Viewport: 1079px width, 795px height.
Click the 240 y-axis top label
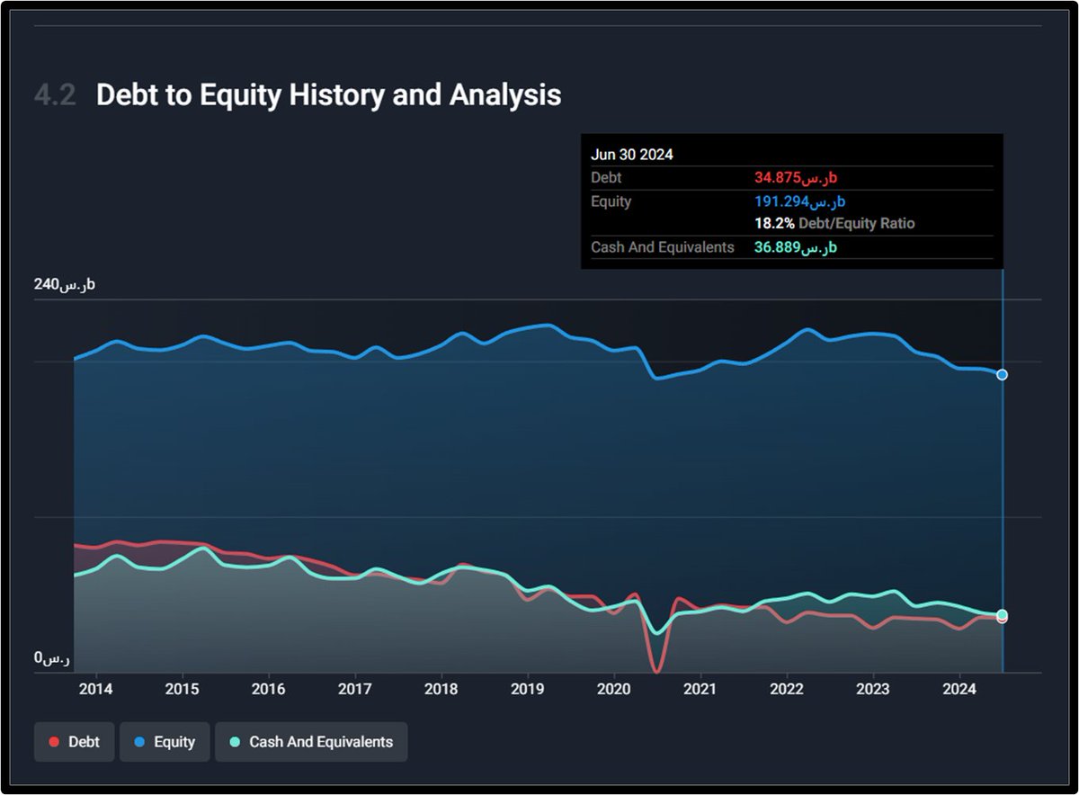(x=65, y=285)
